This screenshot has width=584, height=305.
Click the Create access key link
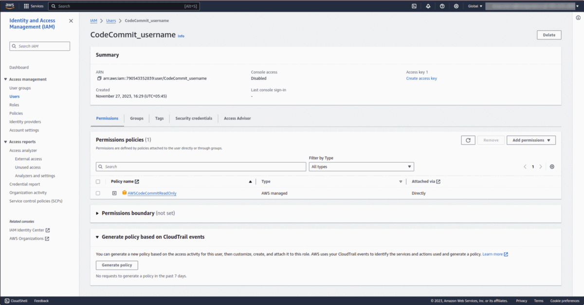coord(421,78)
